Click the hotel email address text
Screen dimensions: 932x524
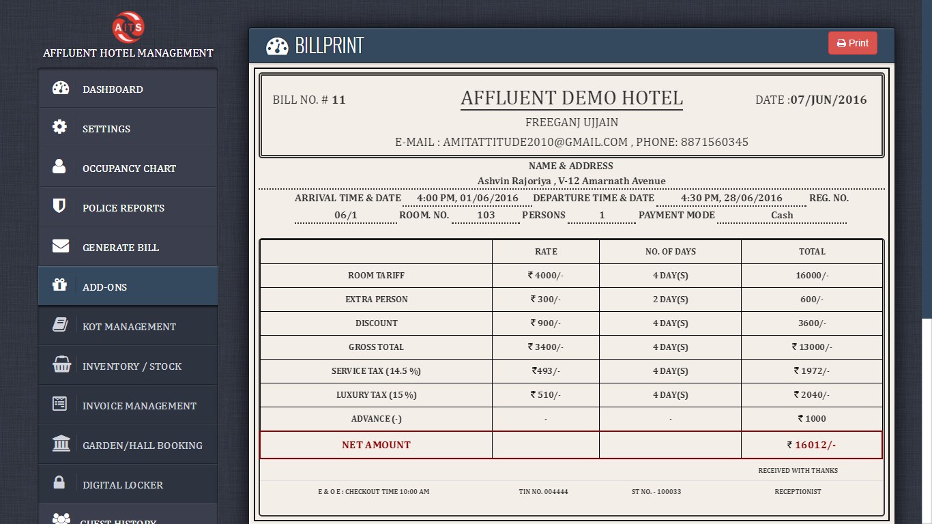coord(535,142)
